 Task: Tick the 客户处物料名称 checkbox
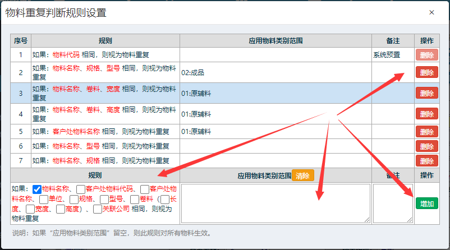[x=145, y=189]
